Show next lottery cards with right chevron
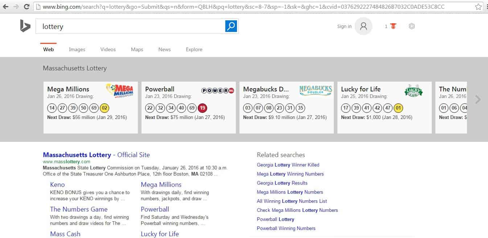 click(478, 99)
